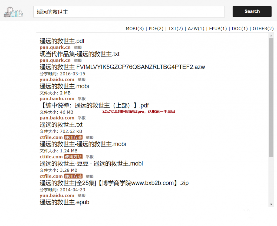
Task: Select the TXT(2) filter
Action: click(x=176, y=29)
